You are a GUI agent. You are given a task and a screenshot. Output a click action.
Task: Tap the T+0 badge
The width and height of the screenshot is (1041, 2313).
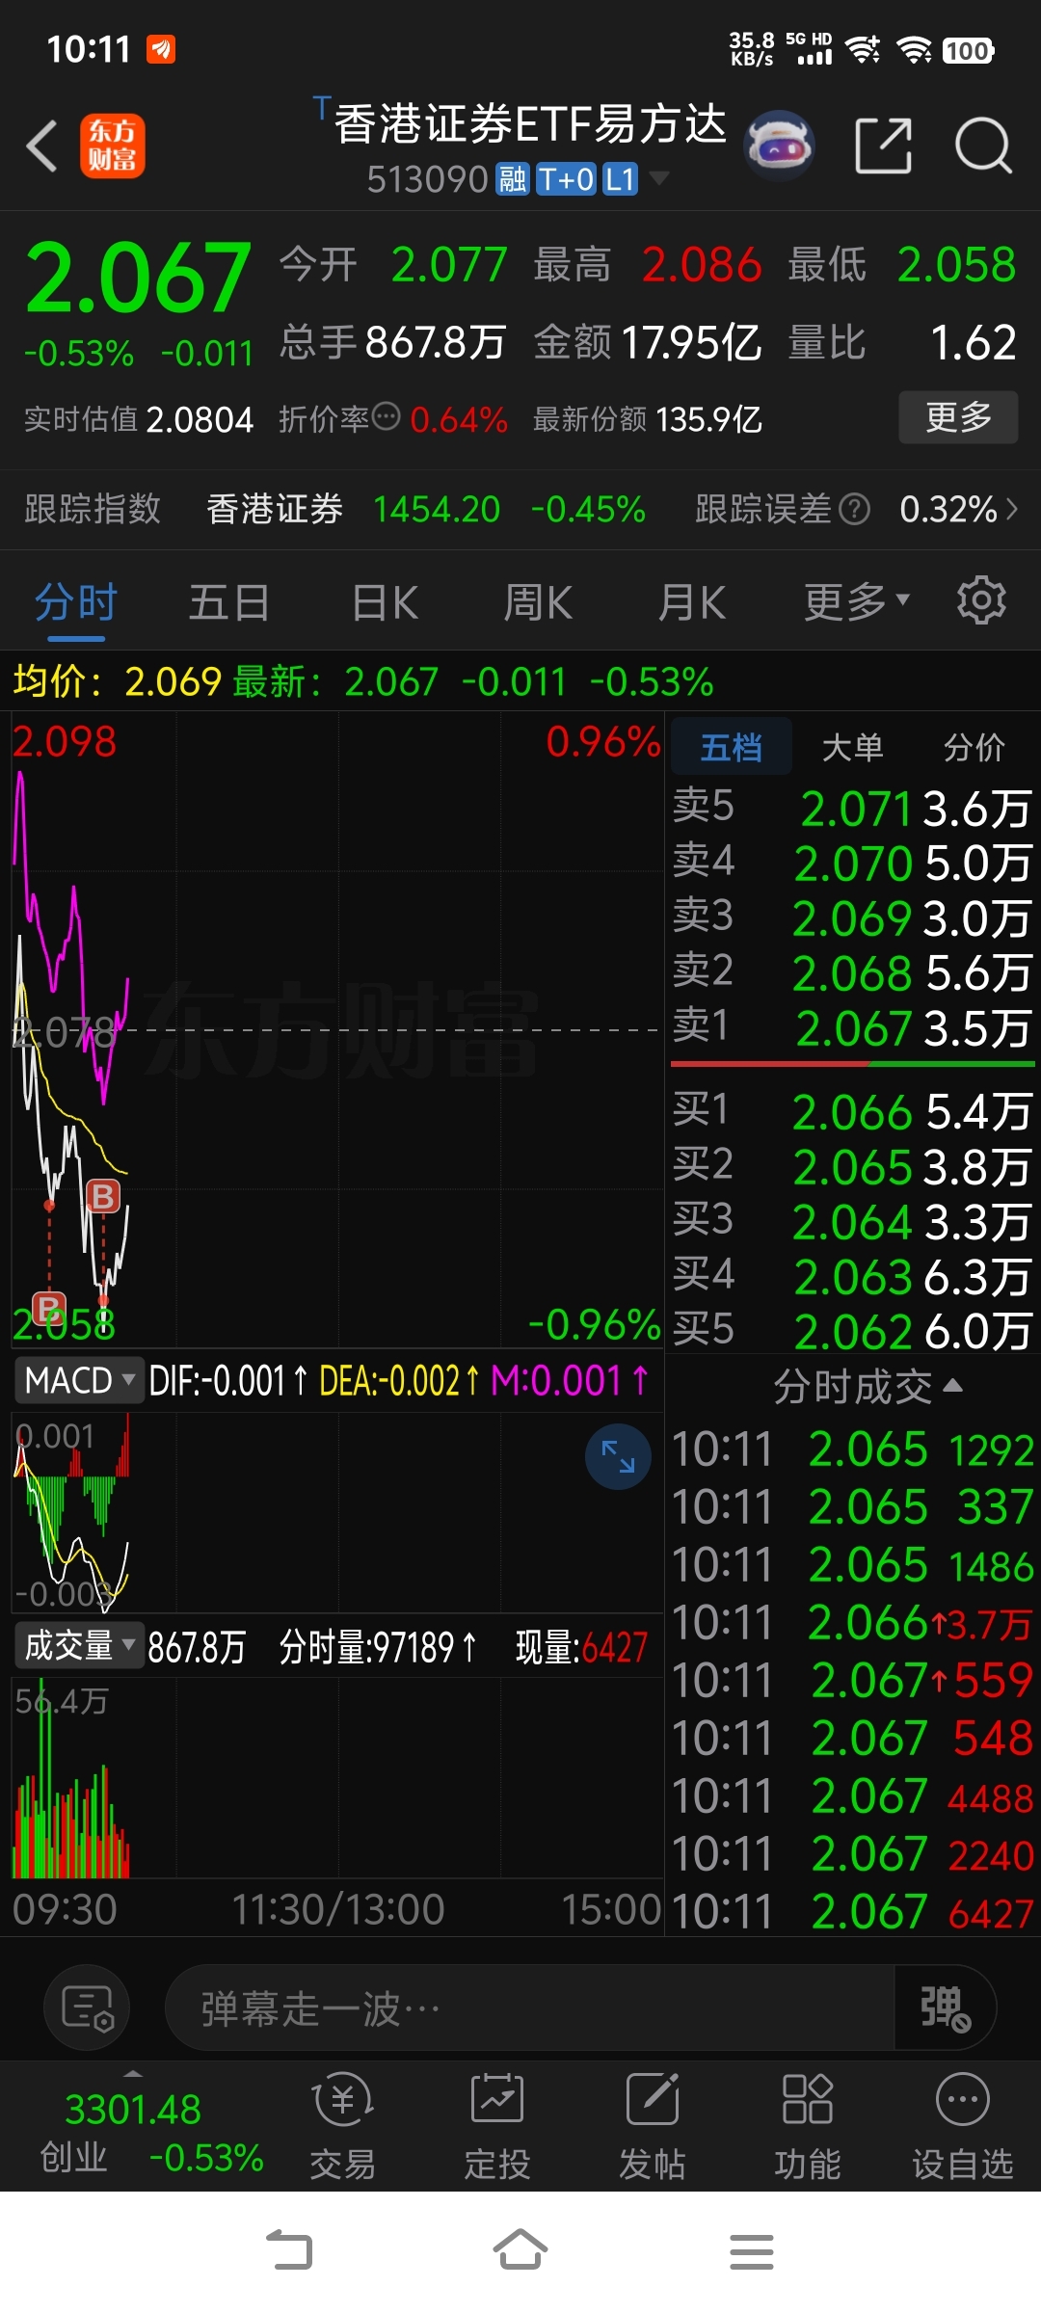566,179
